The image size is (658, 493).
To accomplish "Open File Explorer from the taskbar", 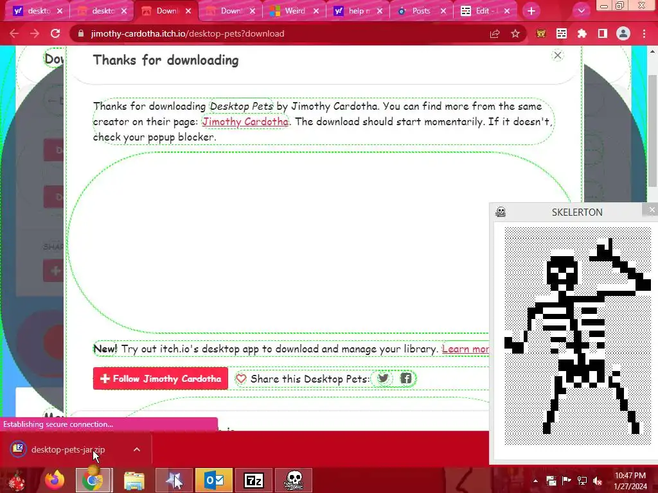I will 134,480.
